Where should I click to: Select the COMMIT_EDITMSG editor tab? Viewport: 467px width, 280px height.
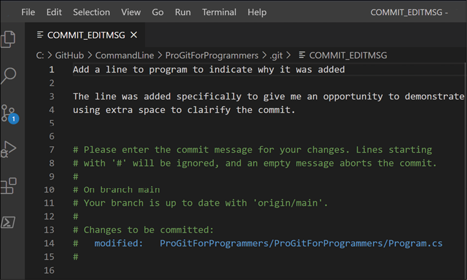[85, 35]
